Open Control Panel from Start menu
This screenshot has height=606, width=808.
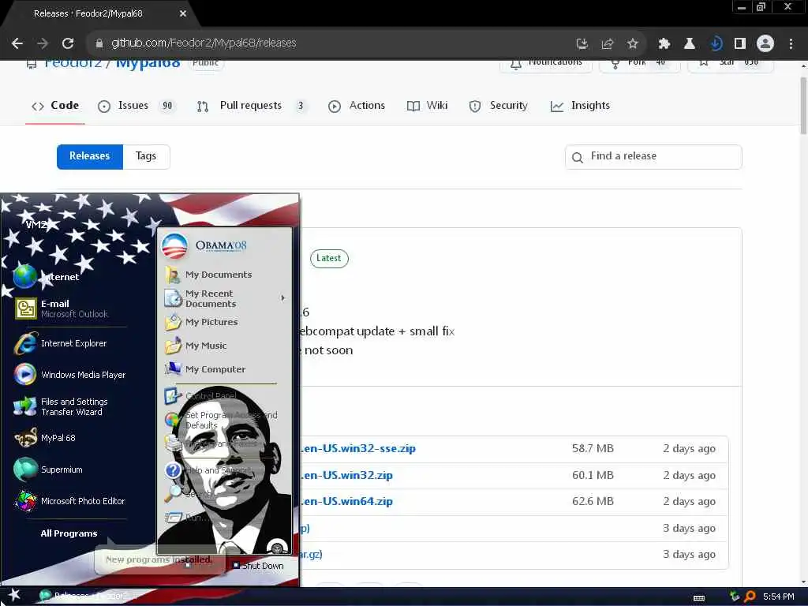(201, 396)
